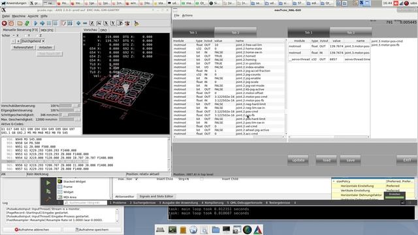Open the Durchgehend jog increment dropdown
This screenshot has height=235, width=418.
pos(33,41)
